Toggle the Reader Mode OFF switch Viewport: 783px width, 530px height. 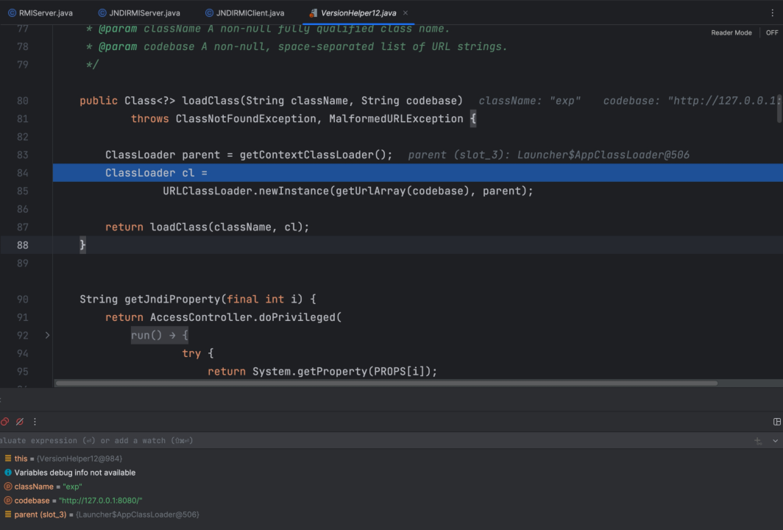pyautogui.click(x=772, y=33)
